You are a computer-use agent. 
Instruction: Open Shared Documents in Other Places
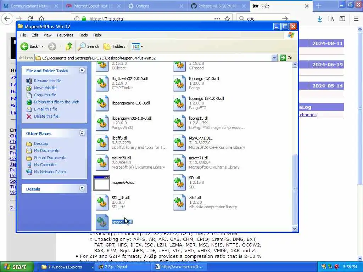tap(50, 158)
